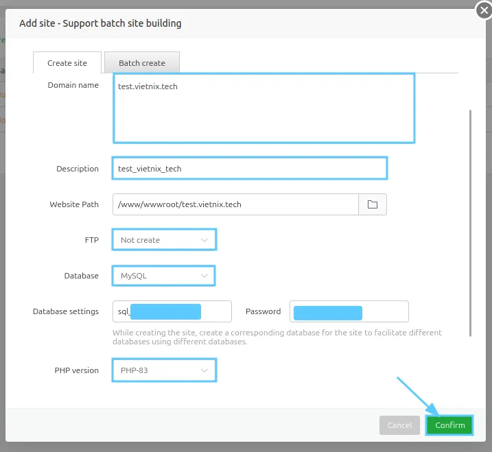492x452 pixels.
Task: Open the FTP dropdown showing Not create
Action: tap(164, 240)
